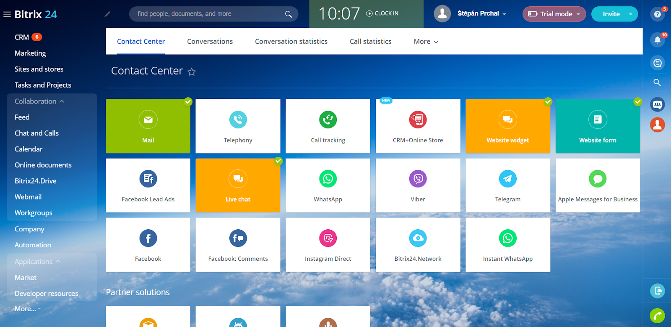
Task: Open CRM in the sidebar
Action: (22, 37)
